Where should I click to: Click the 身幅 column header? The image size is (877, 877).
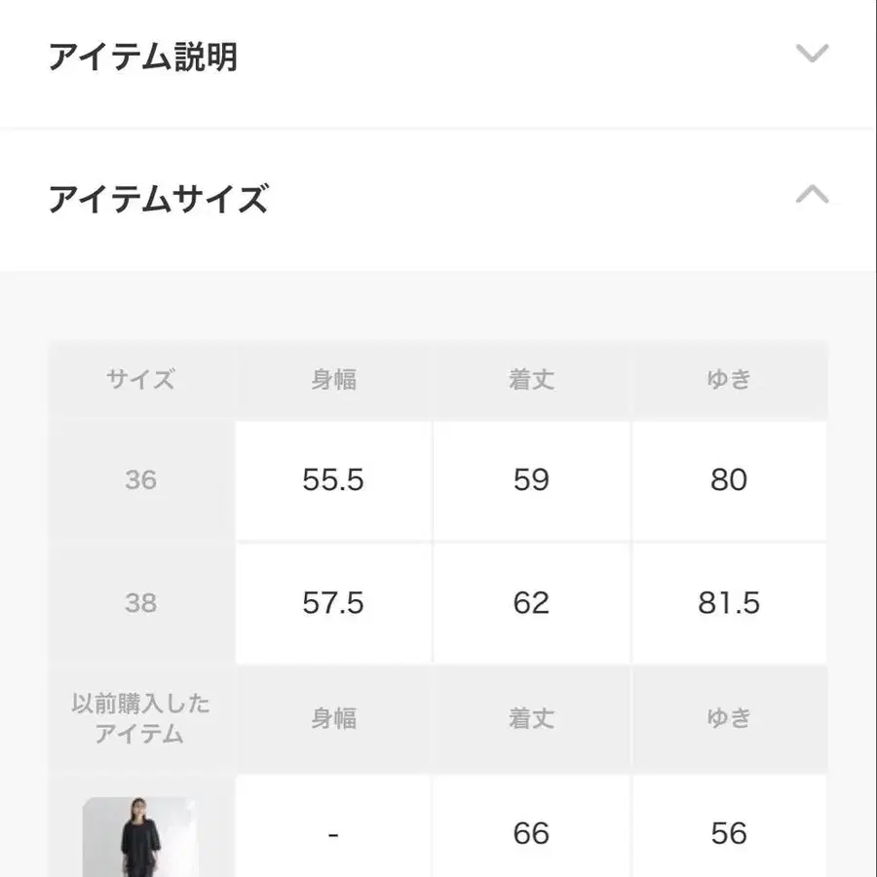point(333,380)
